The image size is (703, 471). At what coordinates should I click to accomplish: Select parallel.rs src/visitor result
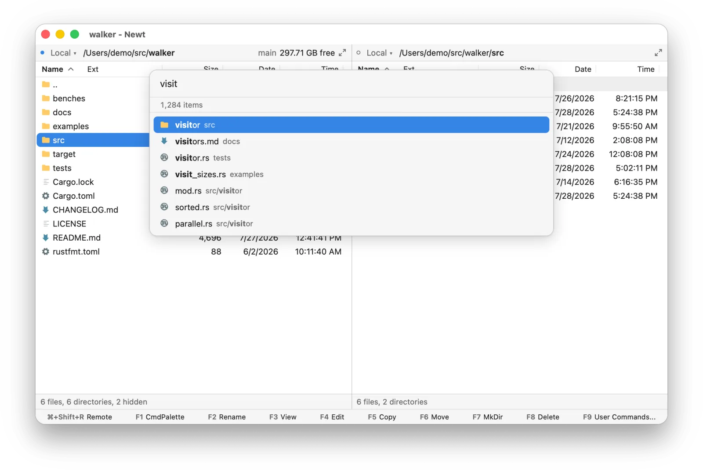pyautogui.click(x=351, y=223)
